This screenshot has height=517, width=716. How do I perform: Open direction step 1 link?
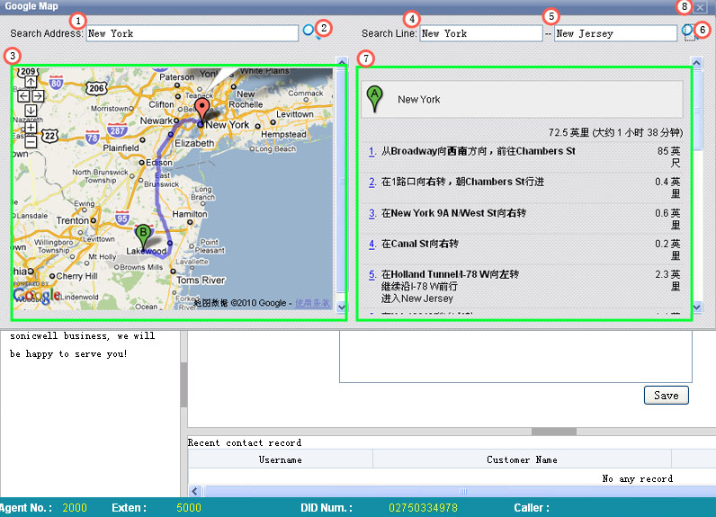click(x=372, y=152)
